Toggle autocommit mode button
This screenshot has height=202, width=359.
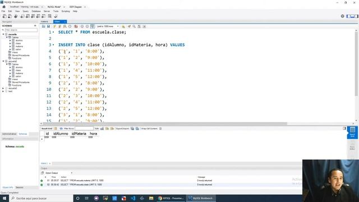[x=92, y=26]
